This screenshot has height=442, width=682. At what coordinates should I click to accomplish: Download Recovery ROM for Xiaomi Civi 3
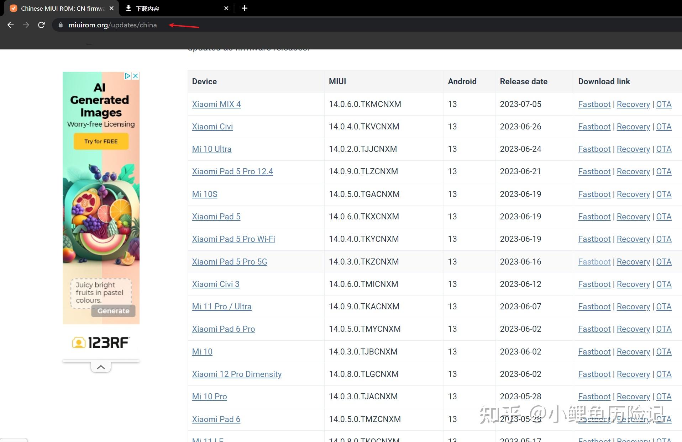tap(633, 284)
